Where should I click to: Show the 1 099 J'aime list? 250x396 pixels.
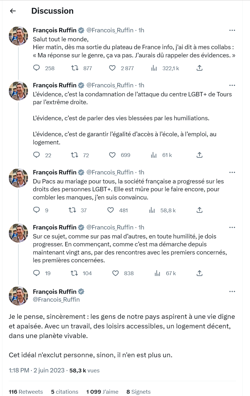coord(102,392)
